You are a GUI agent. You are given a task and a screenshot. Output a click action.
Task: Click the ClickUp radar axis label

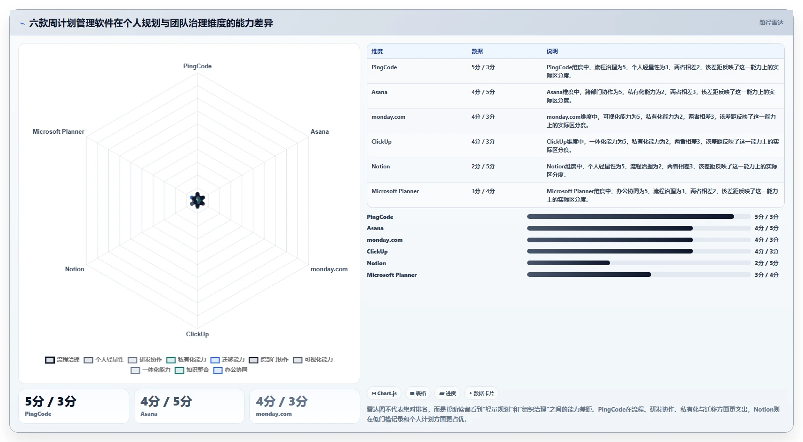tap(197, 334)
